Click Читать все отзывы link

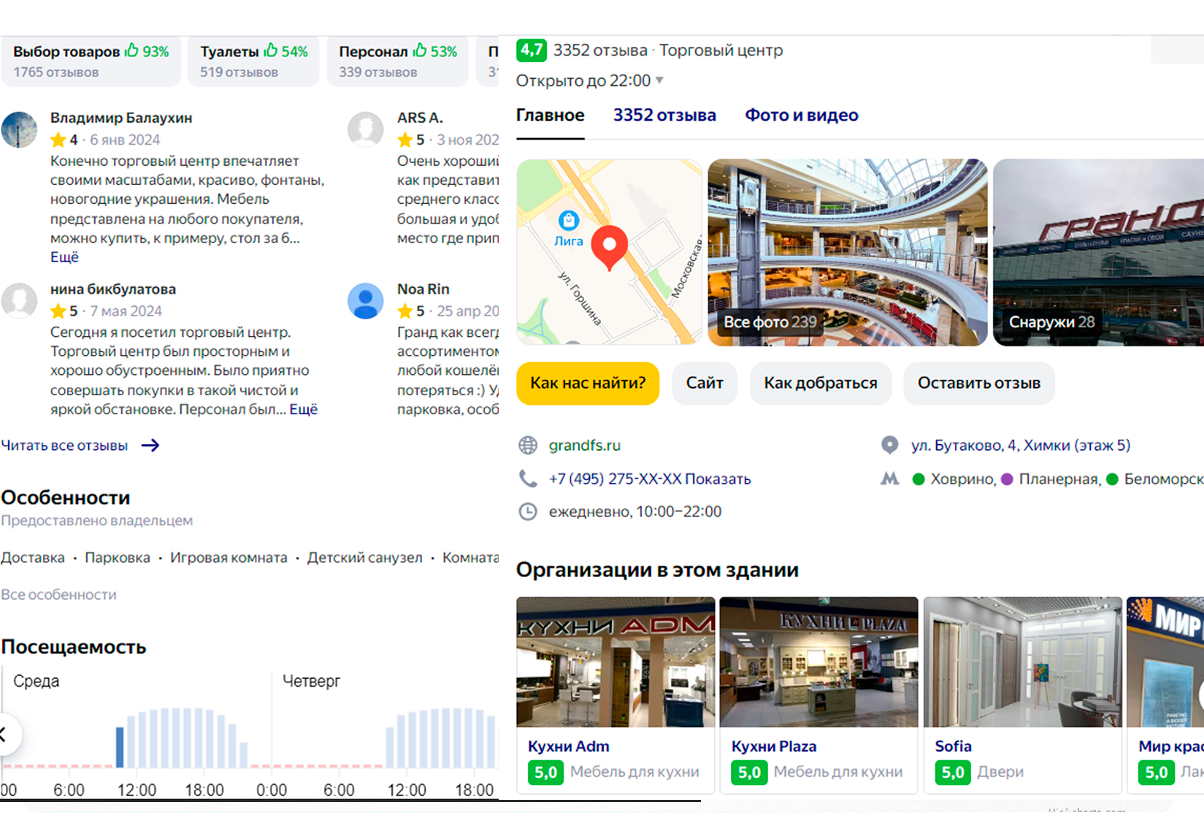64,446
